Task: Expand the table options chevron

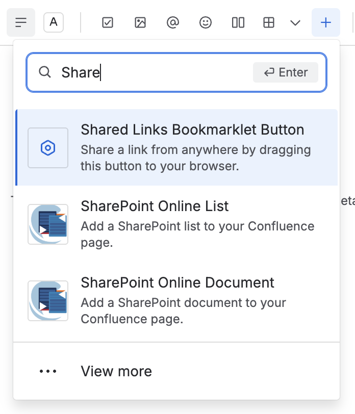Action: pyautogui.click(x=295, y=23)
